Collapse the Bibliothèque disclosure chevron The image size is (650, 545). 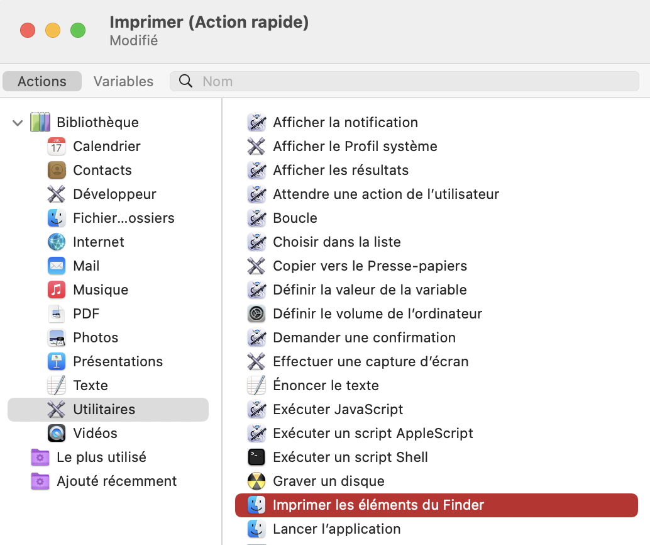17,123
